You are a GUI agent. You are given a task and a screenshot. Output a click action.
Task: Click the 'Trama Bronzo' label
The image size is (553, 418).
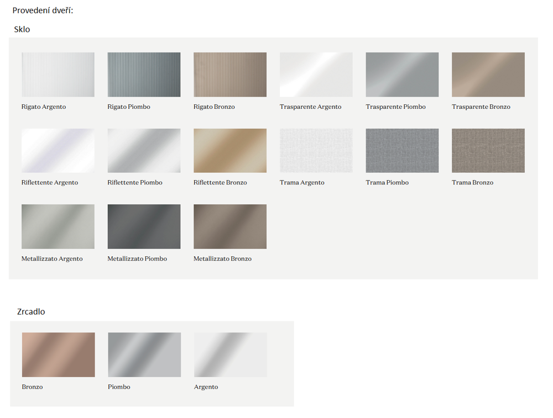[x=473, y=182]
